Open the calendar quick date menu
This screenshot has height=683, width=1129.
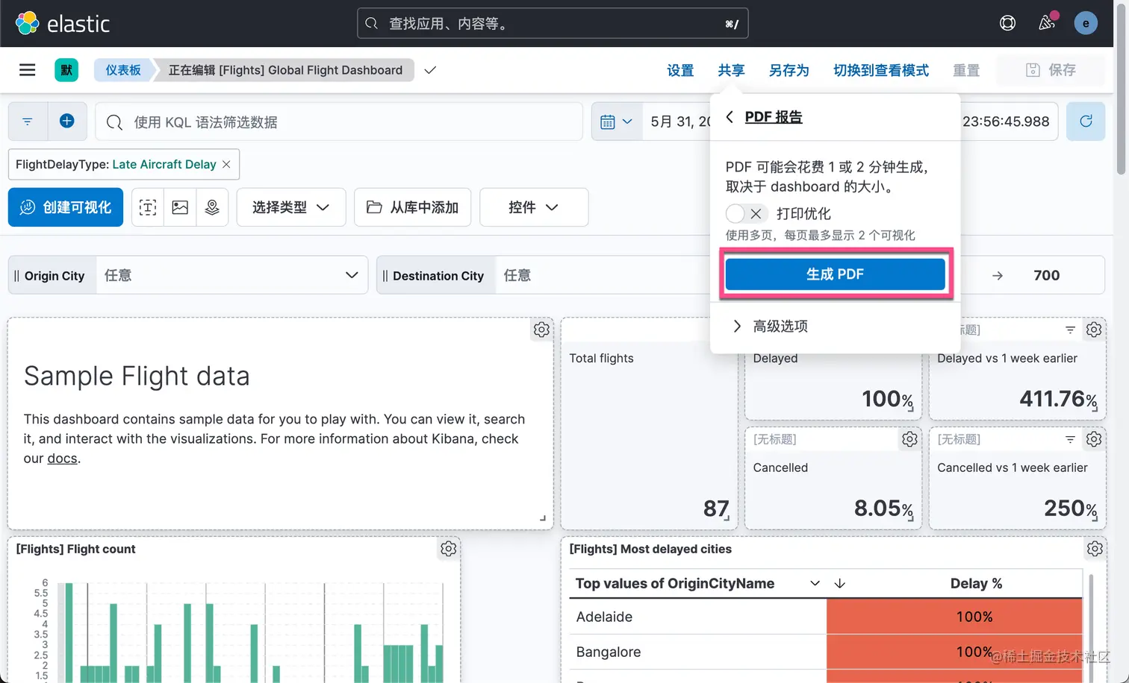point(617,122)
